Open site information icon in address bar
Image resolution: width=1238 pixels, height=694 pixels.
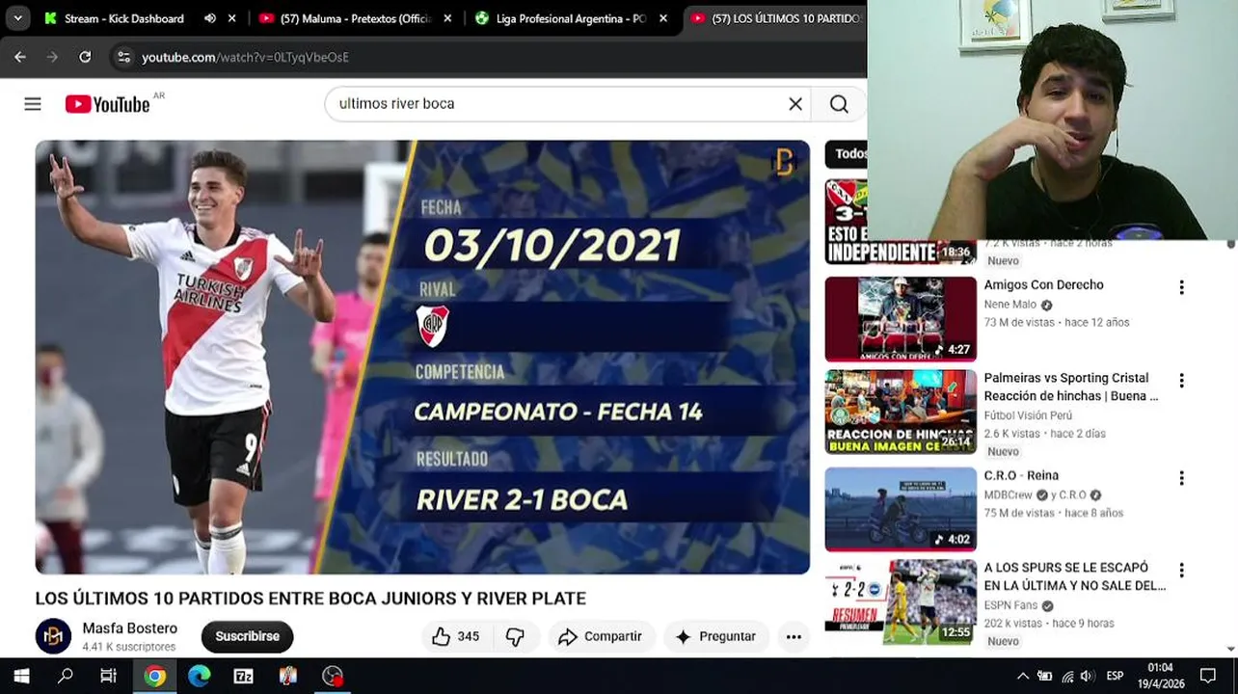click(x=123, y=57)
